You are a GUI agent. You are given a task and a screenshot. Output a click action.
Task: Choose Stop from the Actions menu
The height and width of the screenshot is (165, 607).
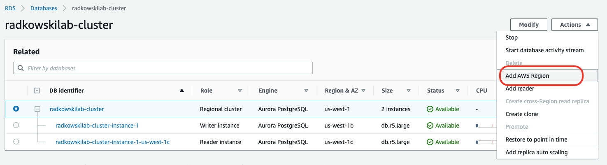(x=512, y=37)
